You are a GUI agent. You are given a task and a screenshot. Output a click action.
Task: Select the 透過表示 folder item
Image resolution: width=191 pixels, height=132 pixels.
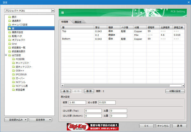(x=17, y=21)
